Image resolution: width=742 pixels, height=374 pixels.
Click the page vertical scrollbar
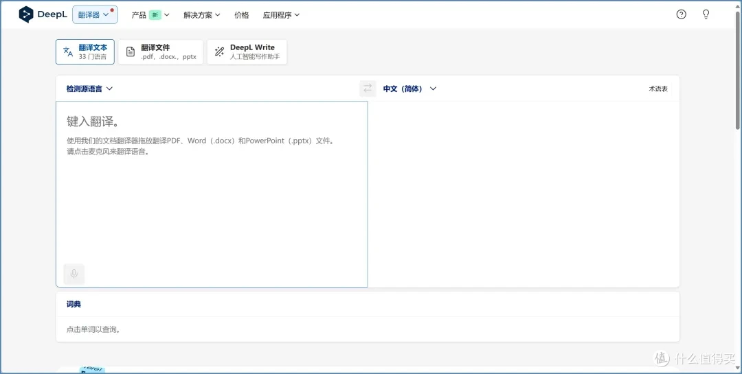pyautogui.click(x=738, y=71)
